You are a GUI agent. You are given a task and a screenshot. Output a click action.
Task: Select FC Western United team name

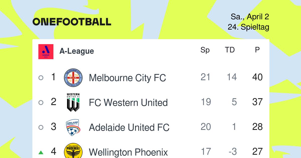point(128,103)
